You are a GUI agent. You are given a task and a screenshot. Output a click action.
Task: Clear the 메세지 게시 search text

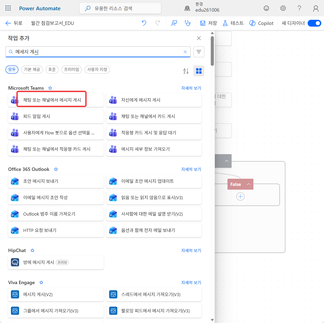185,52
